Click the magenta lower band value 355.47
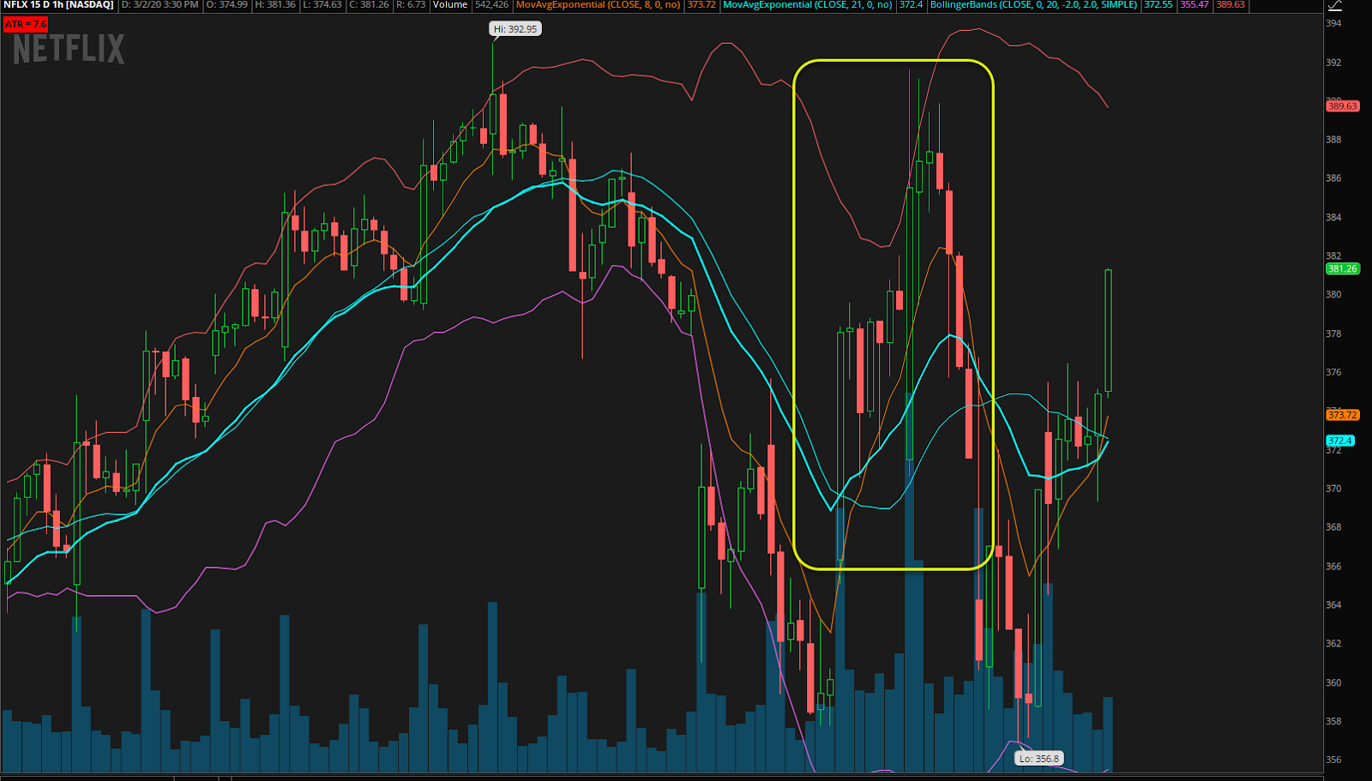This screenshot has height=781, width=1372. 1194,5
